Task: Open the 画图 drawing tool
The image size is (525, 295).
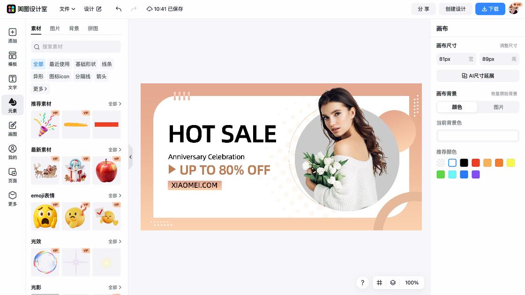Action: 12,129
